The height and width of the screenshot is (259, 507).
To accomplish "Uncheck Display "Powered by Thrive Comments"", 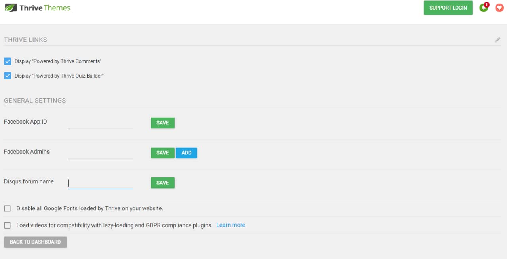I will pyautogui.click(x=8, y=61).
